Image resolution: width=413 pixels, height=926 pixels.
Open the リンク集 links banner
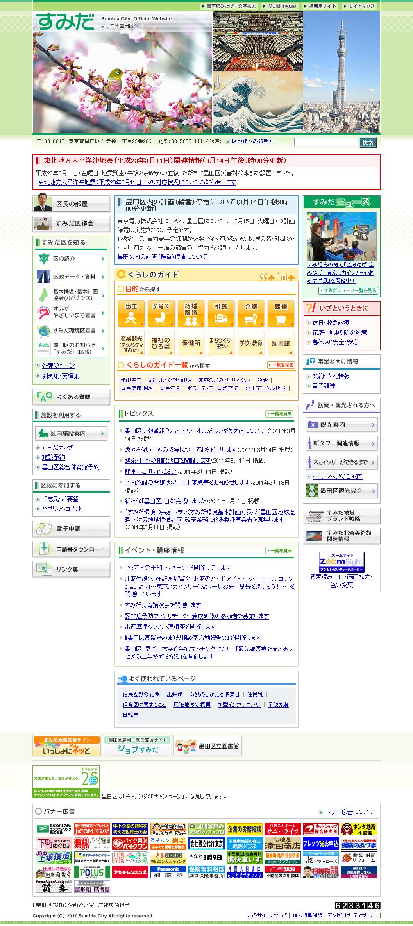[x=71, y=569]
